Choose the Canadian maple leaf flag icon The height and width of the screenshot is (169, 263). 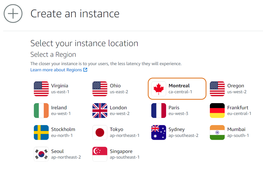[158, 89]
